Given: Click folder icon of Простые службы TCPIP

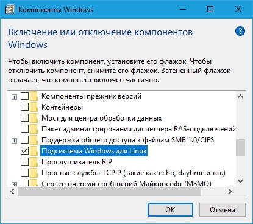Looking at the screenshot, I should (34, 173).
